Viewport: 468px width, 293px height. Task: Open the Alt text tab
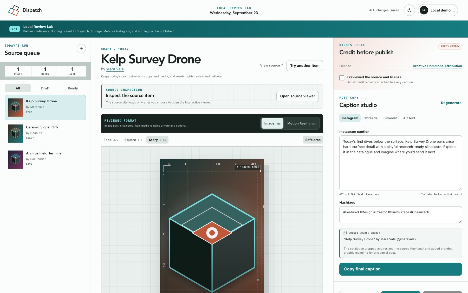409,118
